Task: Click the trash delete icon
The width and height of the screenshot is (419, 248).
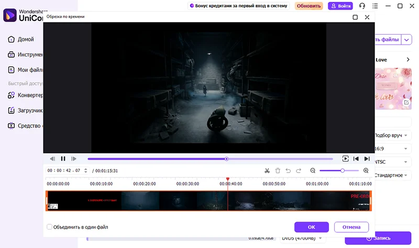Action: pos(278,171)
